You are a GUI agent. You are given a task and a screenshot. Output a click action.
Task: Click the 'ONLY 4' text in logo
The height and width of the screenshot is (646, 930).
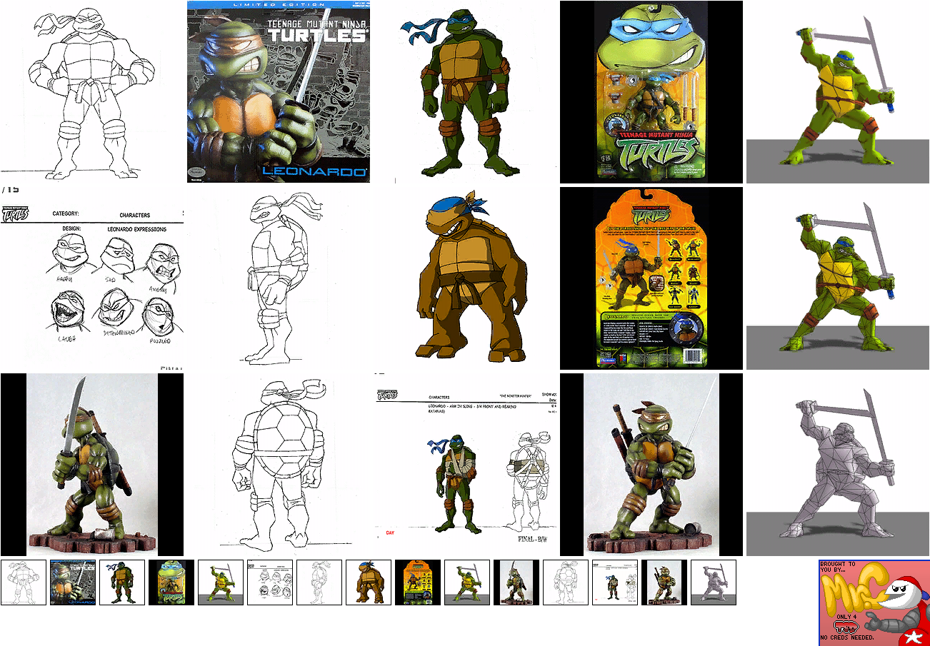point(846,617)
